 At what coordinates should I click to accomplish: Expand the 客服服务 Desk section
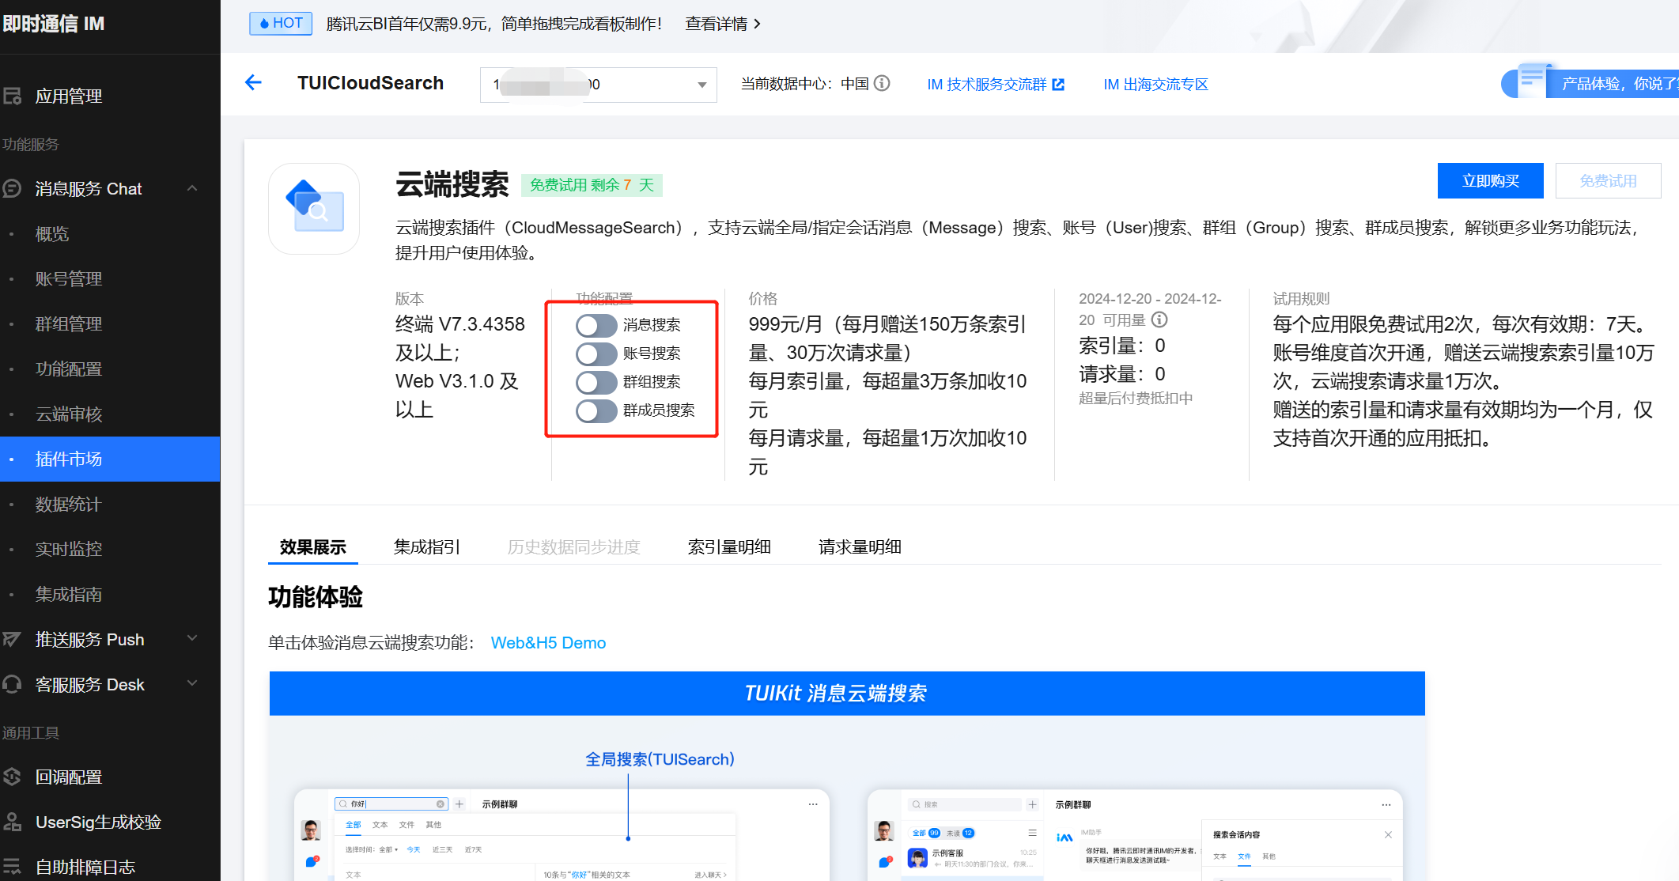click(192, 683)
